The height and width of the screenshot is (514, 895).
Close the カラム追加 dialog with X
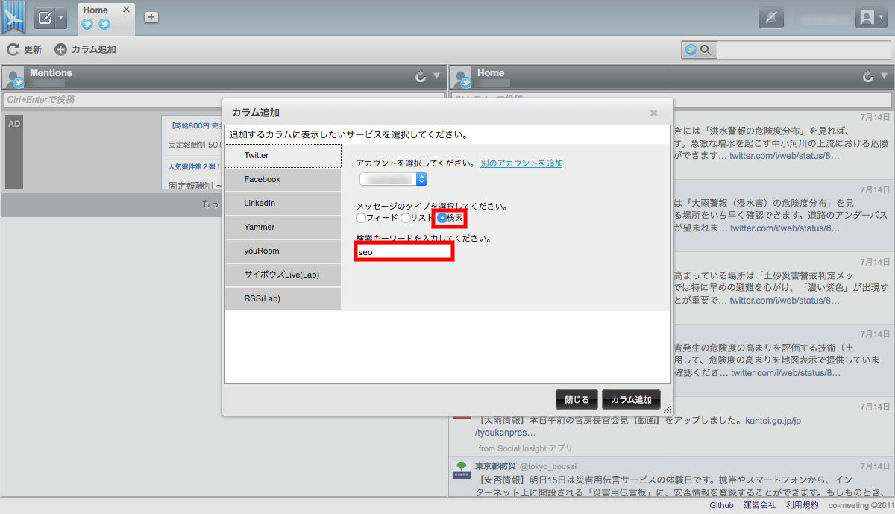click(653, 113)
